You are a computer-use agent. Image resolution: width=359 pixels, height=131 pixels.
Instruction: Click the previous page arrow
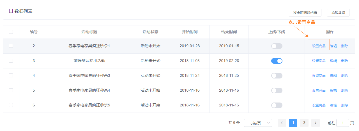(x=282, y=123)
